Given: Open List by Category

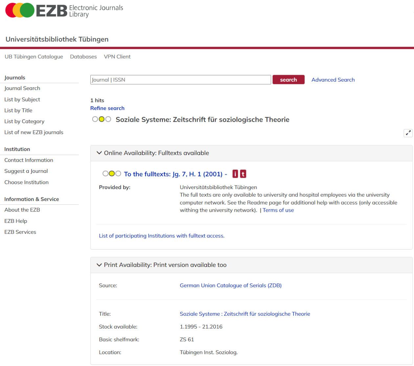Looking at the screenshot, I should [24, 121].
